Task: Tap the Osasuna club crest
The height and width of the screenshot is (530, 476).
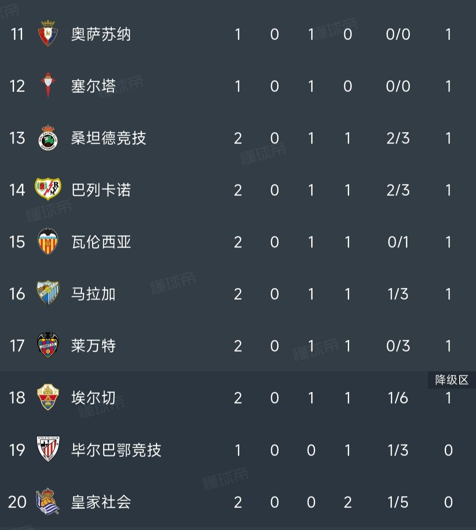Action: (x=48, y=34)
